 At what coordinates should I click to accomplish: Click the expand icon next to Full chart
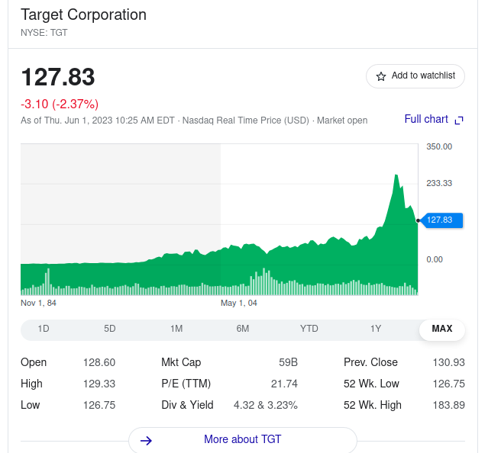[459, 120]
